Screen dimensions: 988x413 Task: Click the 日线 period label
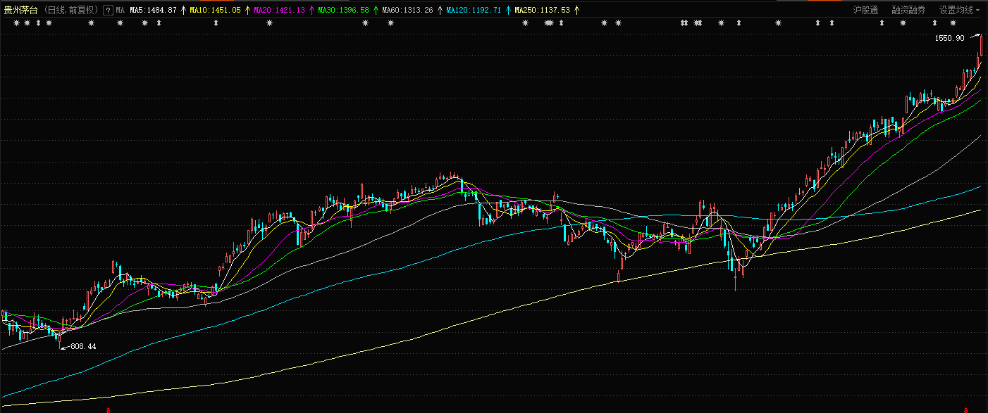pyautogui.click(x=56, y=11)
